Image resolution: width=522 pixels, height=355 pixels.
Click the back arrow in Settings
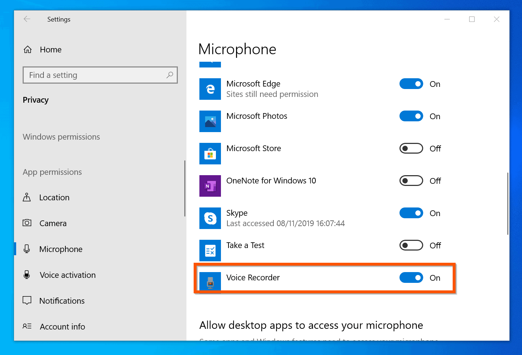pos(27,19)
